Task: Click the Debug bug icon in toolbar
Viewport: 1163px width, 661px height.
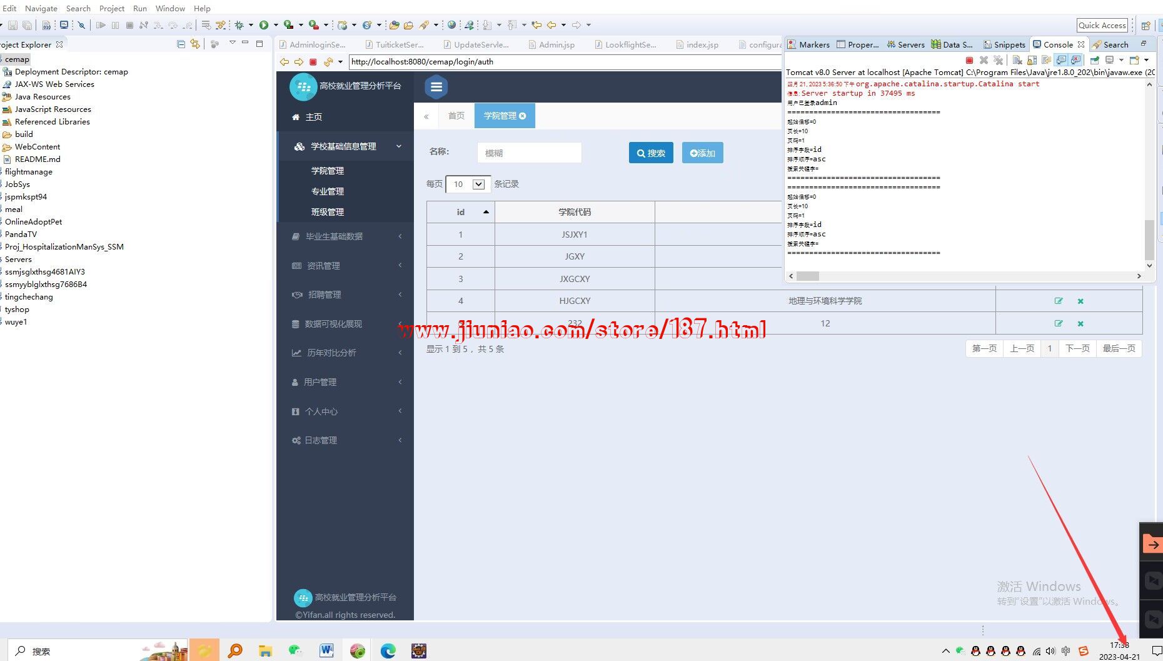Action: (239, 25)
